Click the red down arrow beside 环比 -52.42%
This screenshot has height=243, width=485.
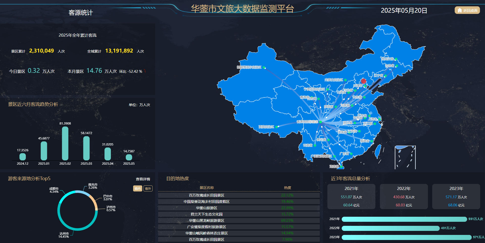(145, 71)
